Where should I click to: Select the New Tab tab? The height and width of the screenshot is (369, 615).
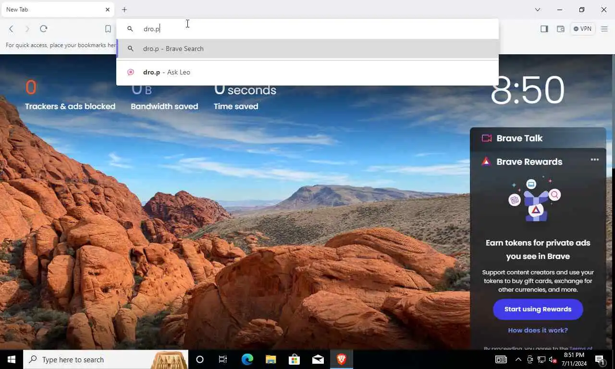click(57, 10)
